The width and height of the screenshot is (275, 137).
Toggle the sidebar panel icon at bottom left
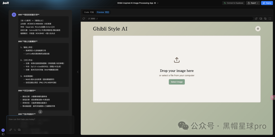coord(3,134)
